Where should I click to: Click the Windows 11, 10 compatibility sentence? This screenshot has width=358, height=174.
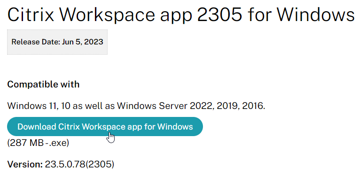point(136,106)
